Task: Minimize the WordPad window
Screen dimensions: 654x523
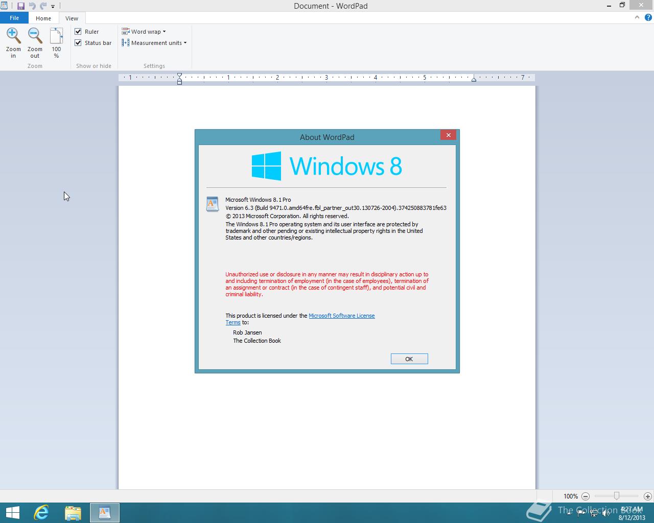Action: coord(609,5)
